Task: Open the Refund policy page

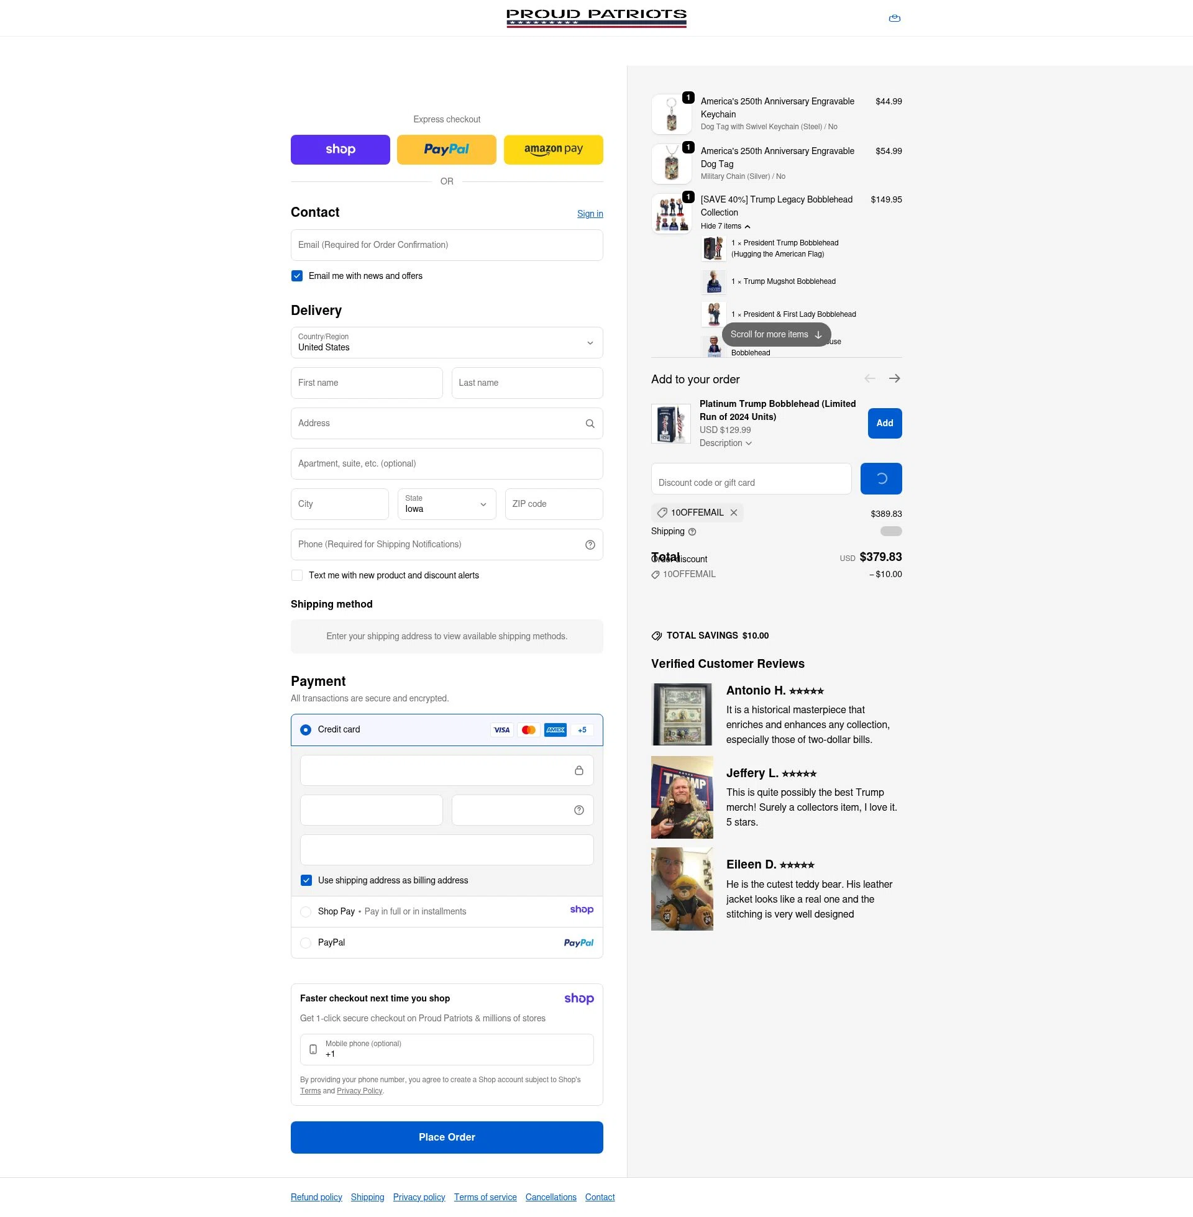Action: point(316,1196)
